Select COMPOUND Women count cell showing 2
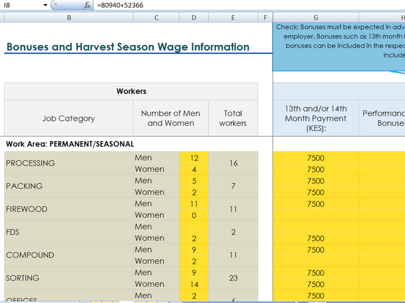This screenshot has height=303, width=405. [194, 261]
